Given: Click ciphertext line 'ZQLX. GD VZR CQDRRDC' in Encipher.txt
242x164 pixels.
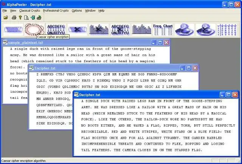Looking at the screenshot, I should [109, 80].
